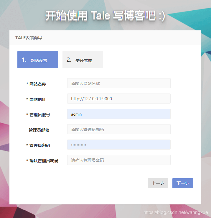The height and width of the screenshot is (218, 211).
Task: Click the 开始使用 Tale 写博客吧 heading
Action: 105,16
